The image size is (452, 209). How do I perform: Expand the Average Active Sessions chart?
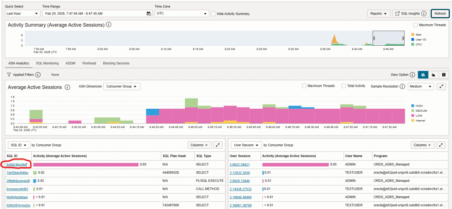[x=442, y=87]
